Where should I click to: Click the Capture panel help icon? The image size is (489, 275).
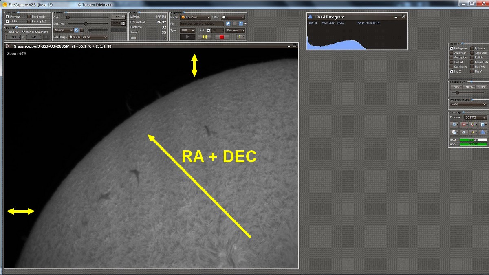185,13
